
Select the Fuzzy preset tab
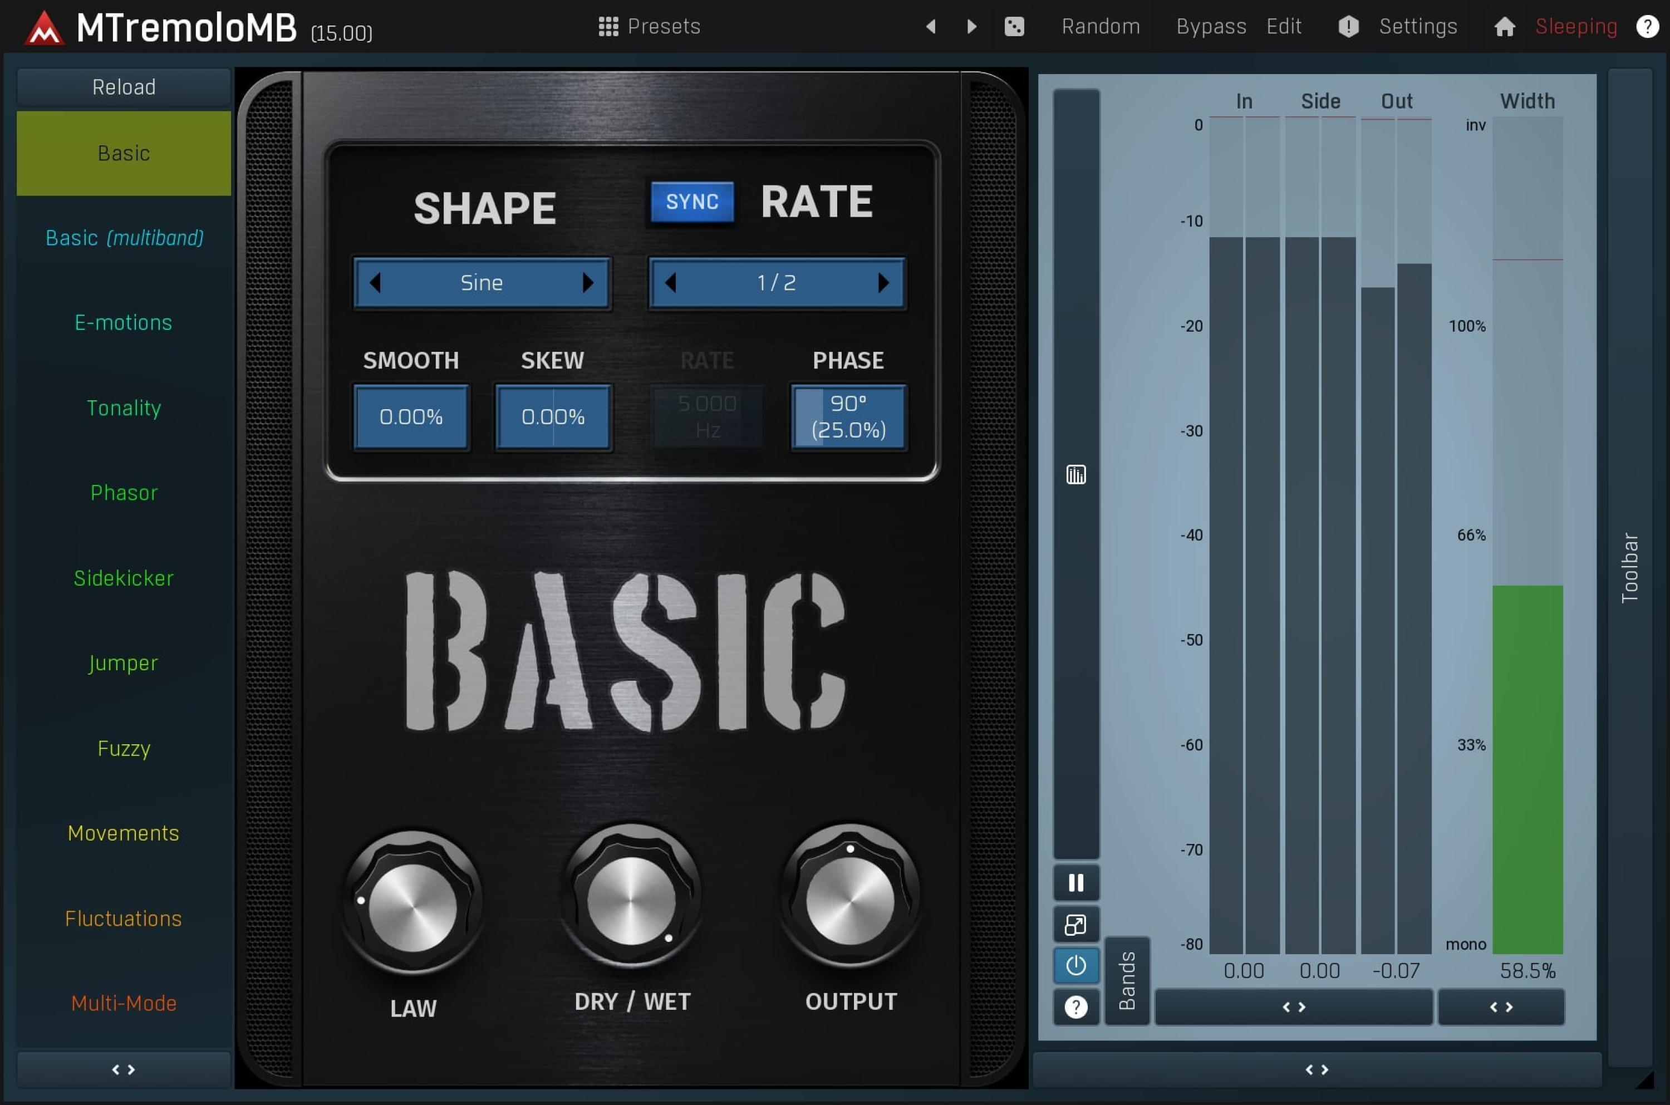124,748
